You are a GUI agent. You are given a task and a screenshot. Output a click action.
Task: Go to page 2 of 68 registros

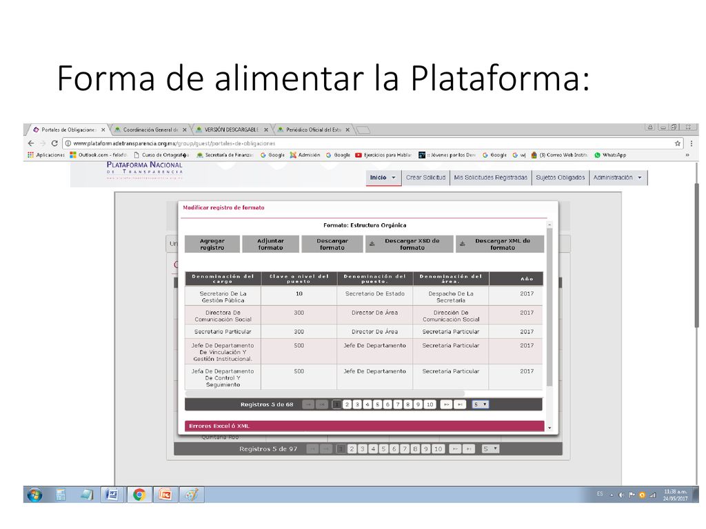tap(347, 404)
